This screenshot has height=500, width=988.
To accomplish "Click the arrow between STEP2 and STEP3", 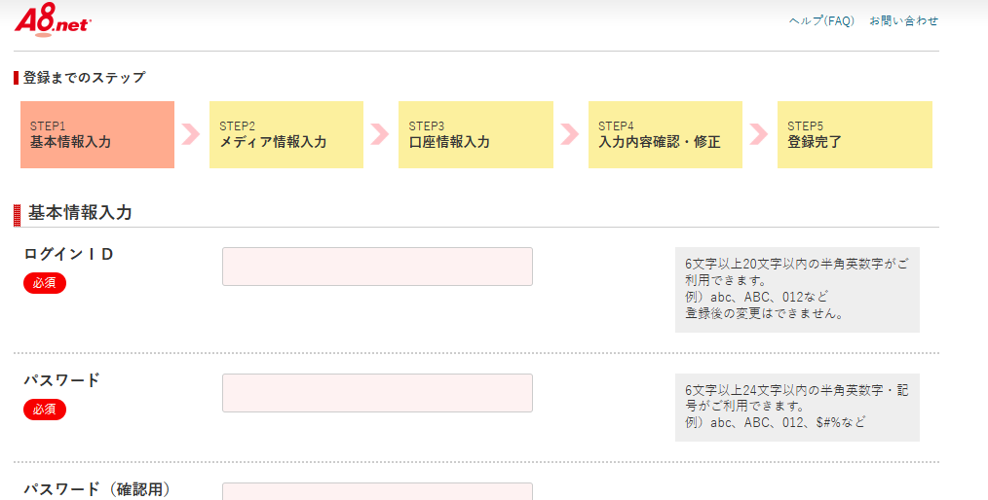I will (380, 134).
